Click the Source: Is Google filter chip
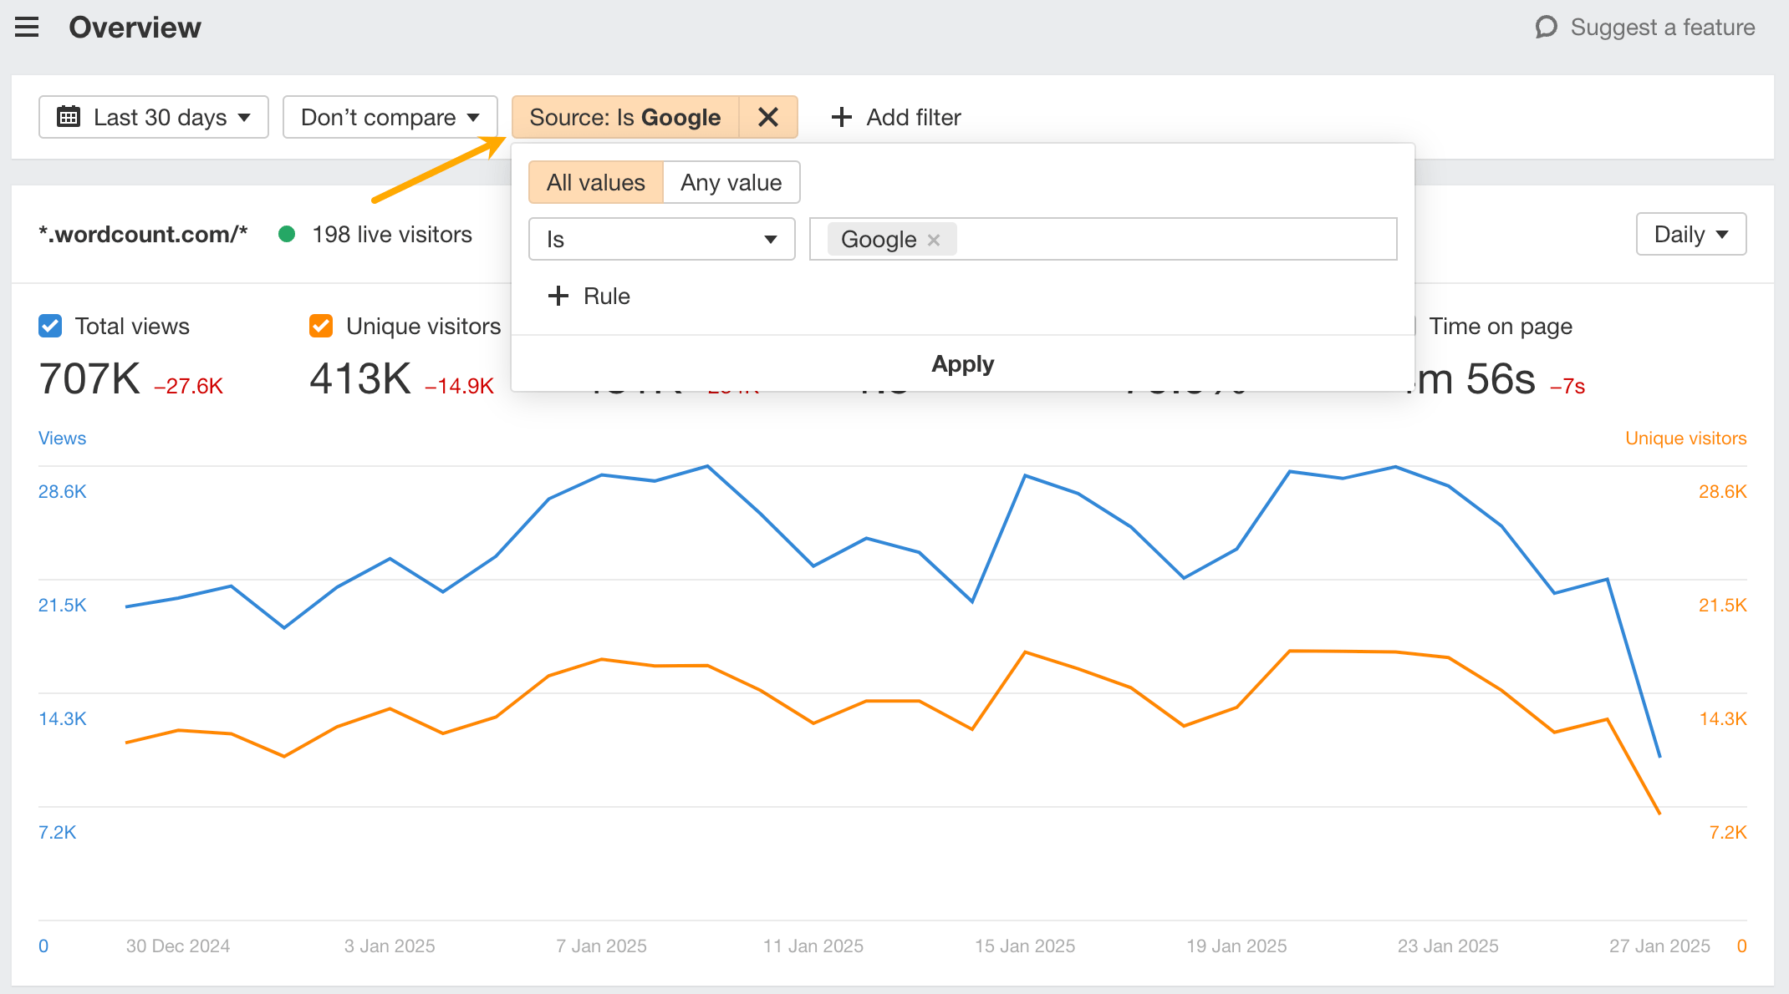Image resolution: width=1789 pixels, height=994 pixels. pyautogui.click(x=624, y=117)
